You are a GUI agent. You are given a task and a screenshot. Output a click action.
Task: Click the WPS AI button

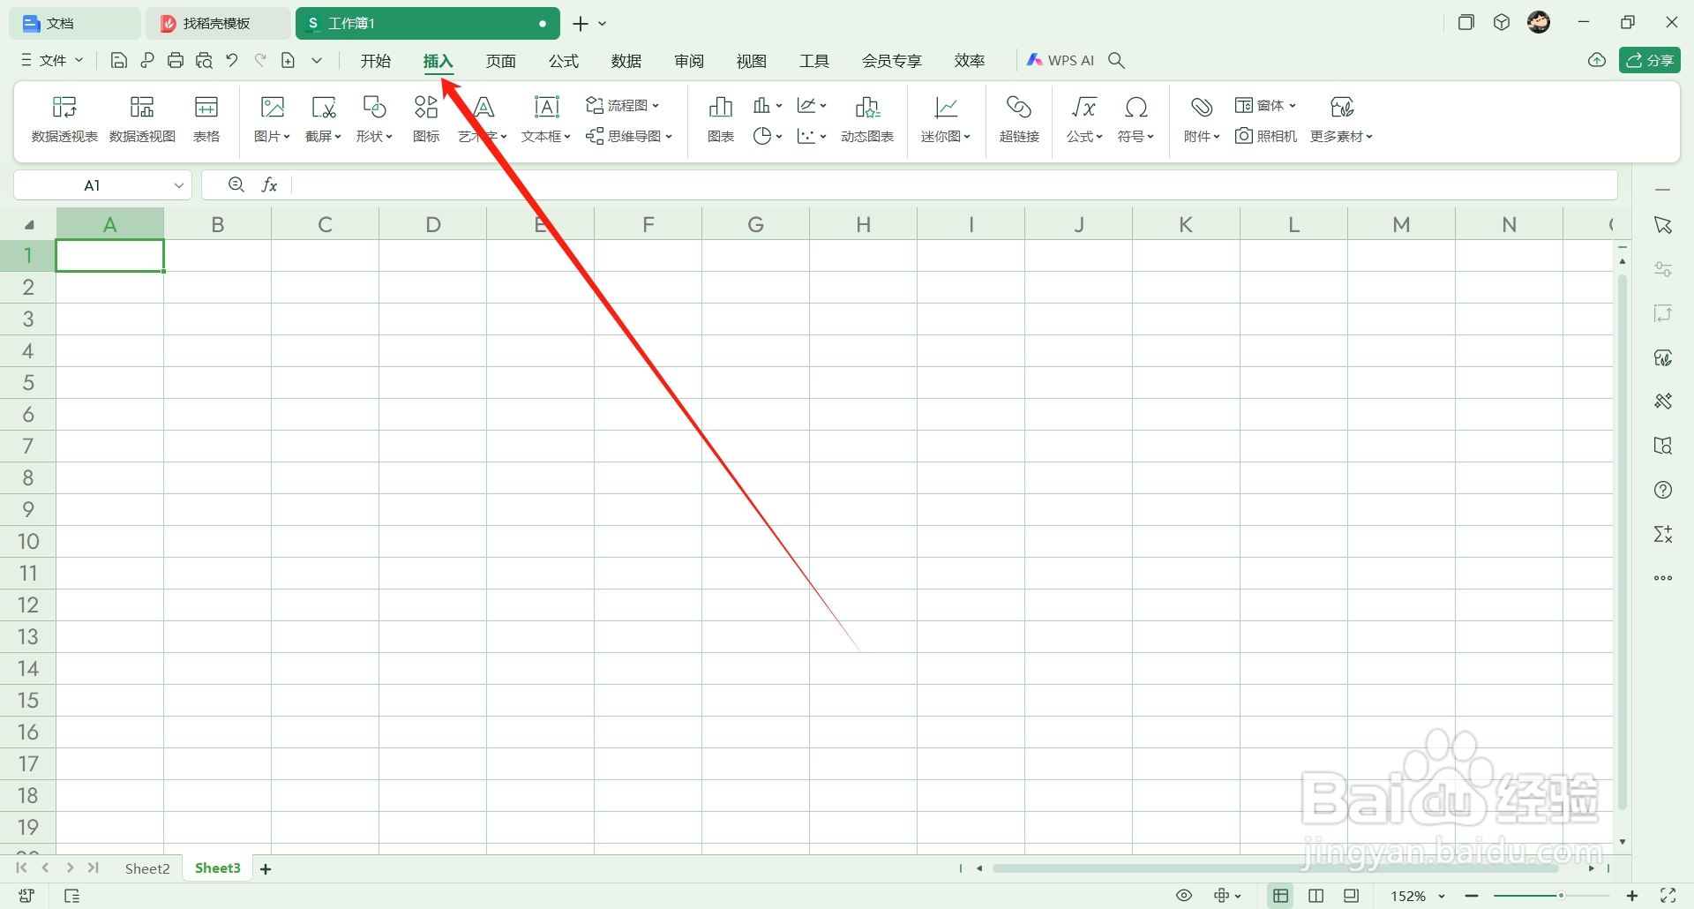pos(1061,60)
